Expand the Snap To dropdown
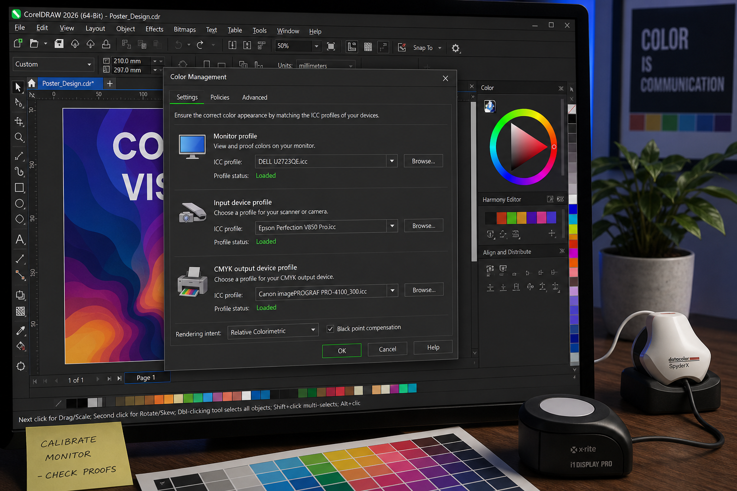This screenshot has width=737, height=491. (x=440, y=48)
